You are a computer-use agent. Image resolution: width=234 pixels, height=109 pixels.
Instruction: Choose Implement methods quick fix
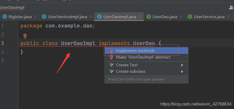click(x=146, y=51)
